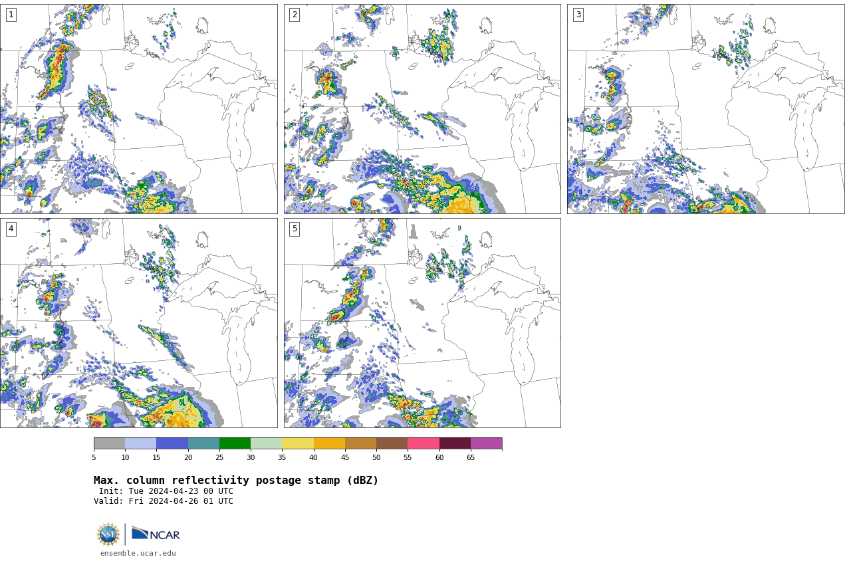The image size is (851, 561).
Task: Click the NSF logo icon
Action: tap(108, 534)
